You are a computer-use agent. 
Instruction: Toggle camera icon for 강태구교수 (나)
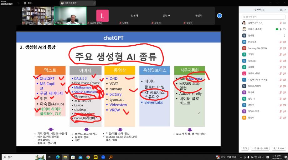[284, 23]
